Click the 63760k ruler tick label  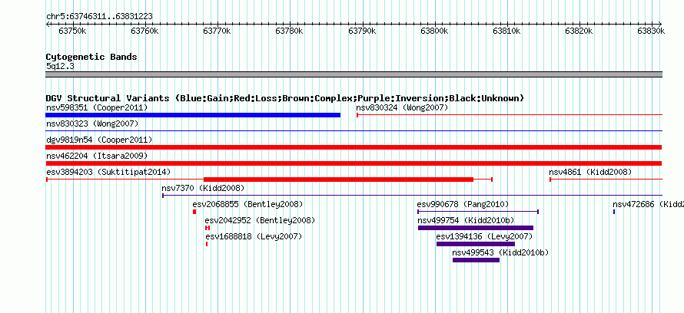tap(144, 31)
